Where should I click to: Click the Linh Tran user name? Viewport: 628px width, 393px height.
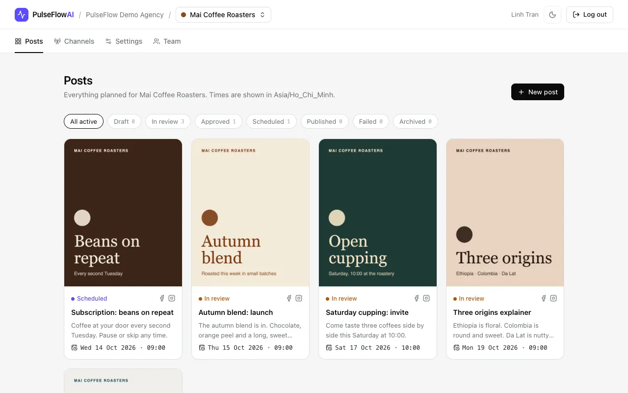[525, 15]
